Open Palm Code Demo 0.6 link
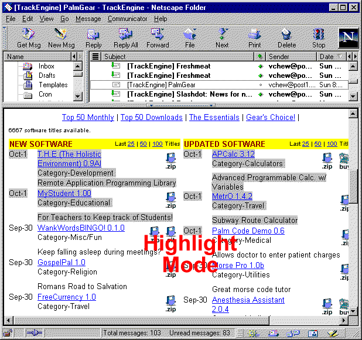This screenshot has height=340, width=362. click(x=248, y=231)
